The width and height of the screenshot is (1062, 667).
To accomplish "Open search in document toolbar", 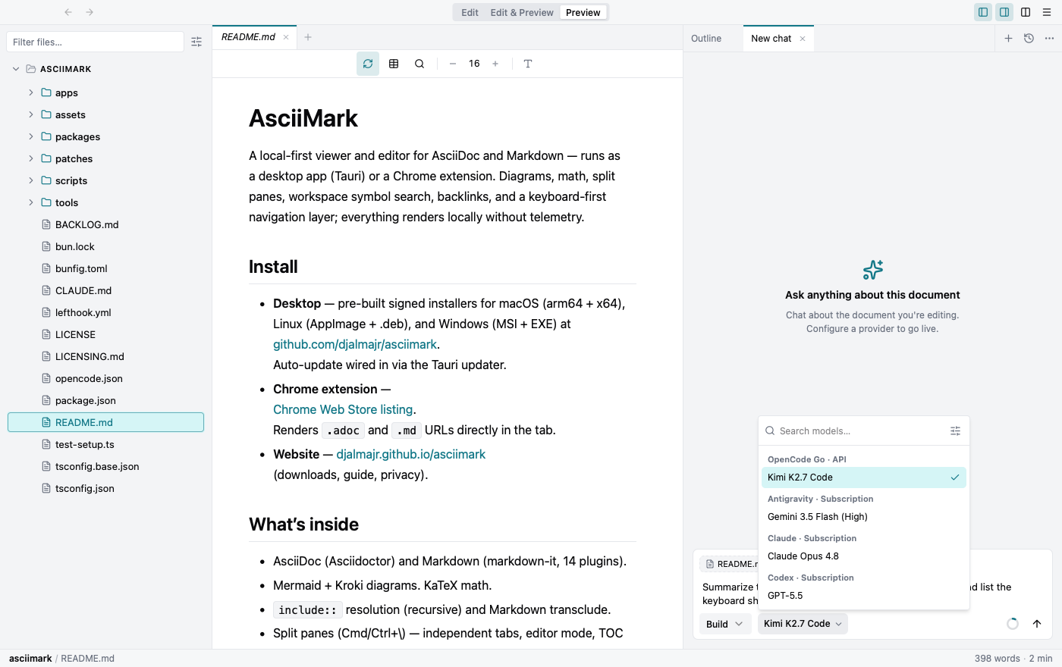I will [x=419, y=64].
